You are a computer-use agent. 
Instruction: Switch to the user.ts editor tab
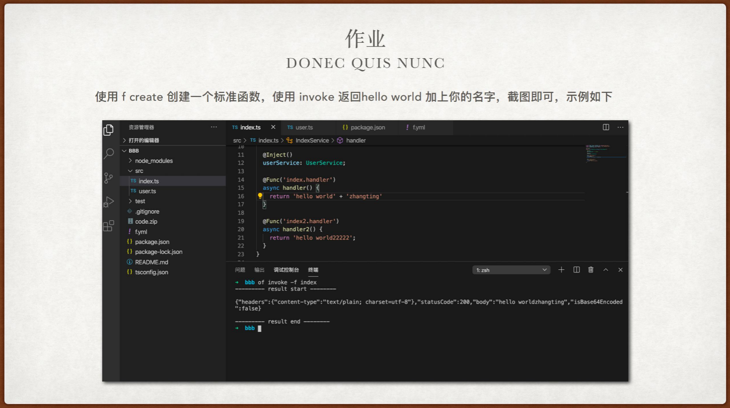303,128
